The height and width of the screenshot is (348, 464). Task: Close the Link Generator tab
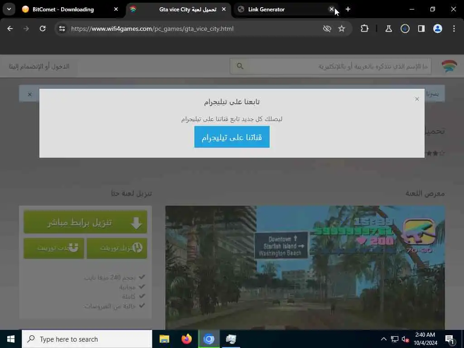[331, 10]
